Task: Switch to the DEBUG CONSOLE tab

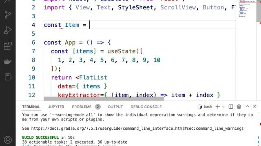Action: point(146,107)
